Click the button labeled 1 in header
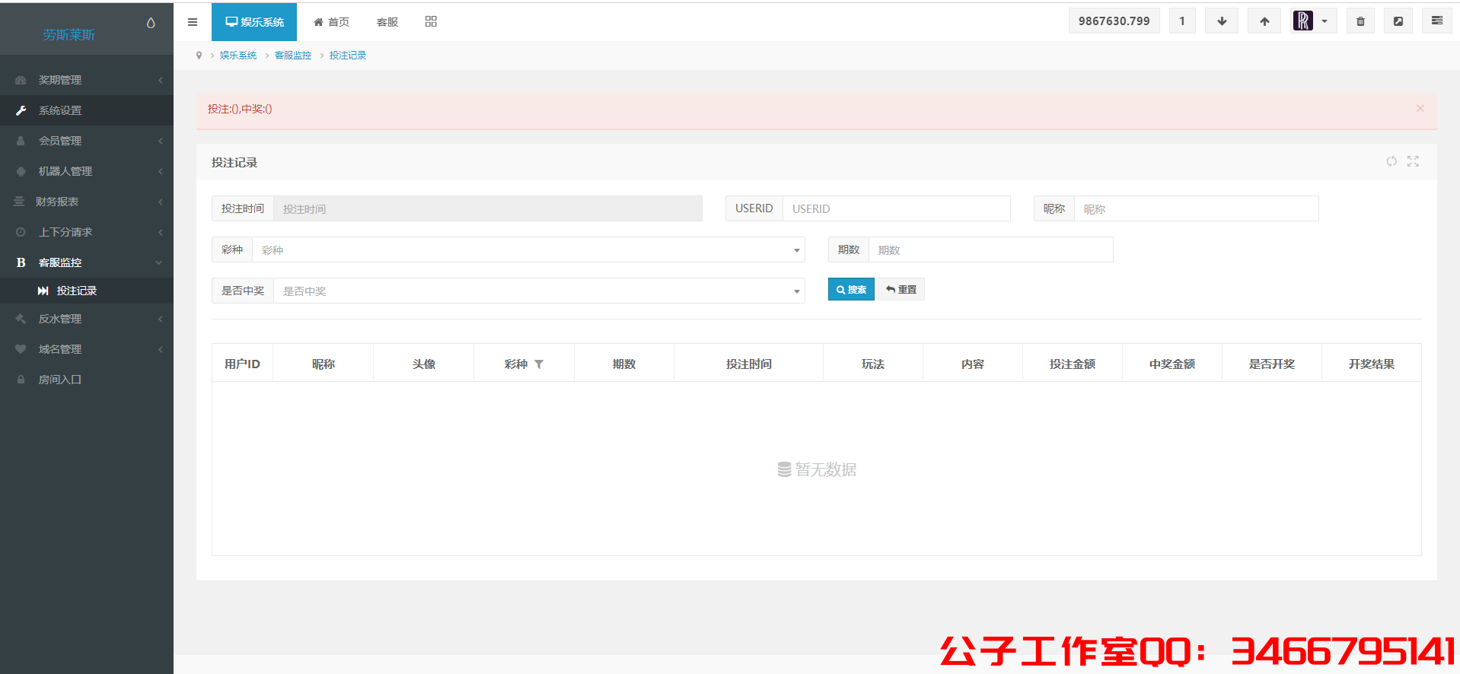The height and width of the screenshot is (674, 1460). (1182, 21)
